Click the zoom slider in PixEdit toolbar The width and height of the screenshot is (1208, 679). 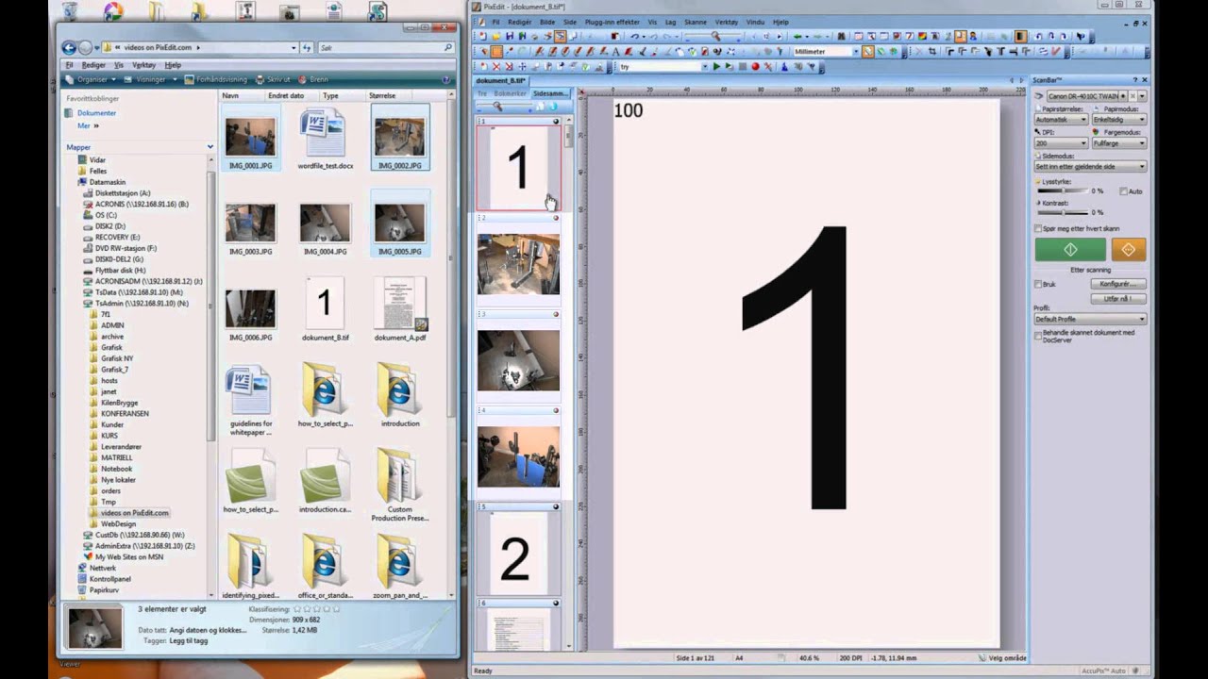(x=716, y=36)
